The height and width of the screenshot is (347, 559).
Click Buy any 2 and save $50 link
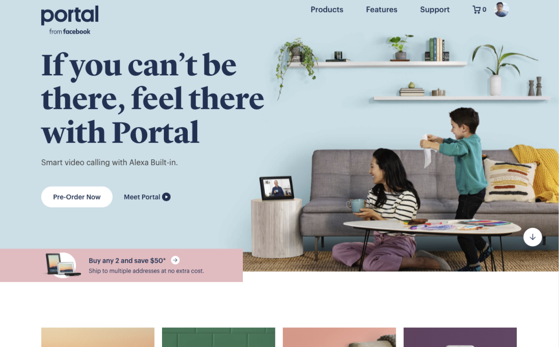(127, 261)
